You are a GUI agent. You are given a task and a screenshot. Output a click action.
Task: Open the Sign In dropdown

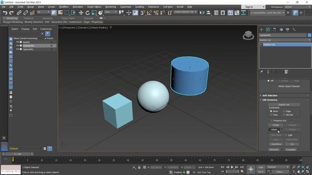tap(253, 7)
